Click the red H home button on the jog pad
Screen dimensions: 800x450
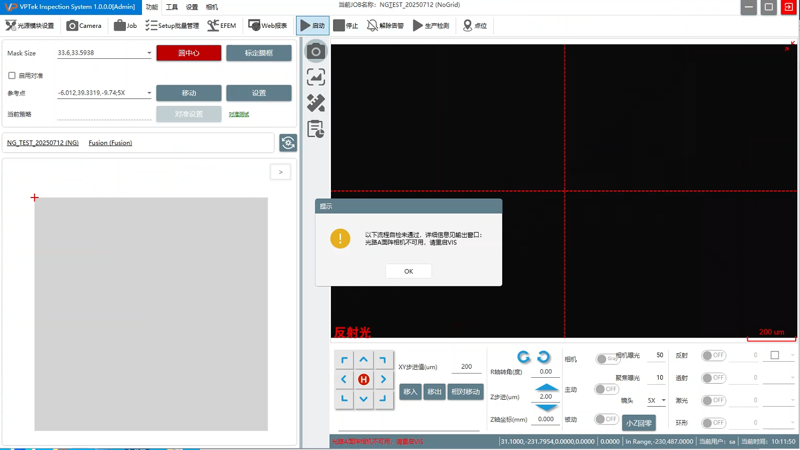[x=364, y=379]
